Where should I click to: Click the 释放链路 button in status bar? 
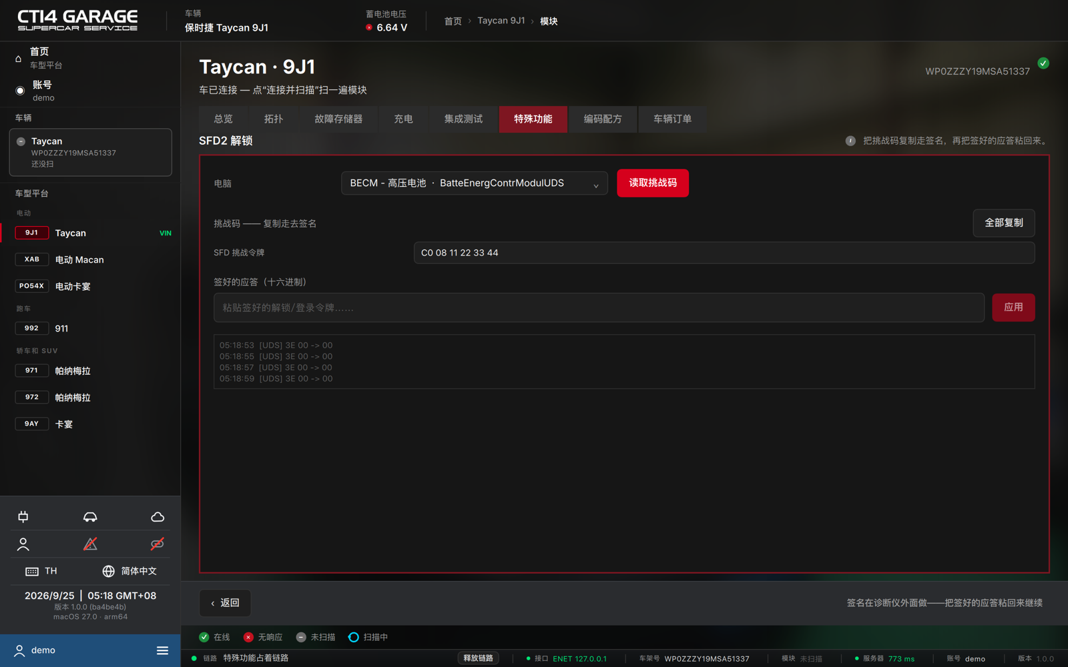tap(479, 658)
